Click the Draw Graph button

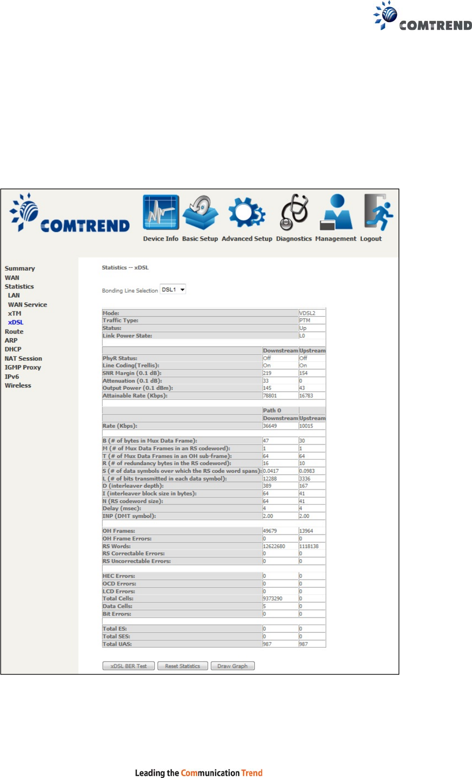232,666
